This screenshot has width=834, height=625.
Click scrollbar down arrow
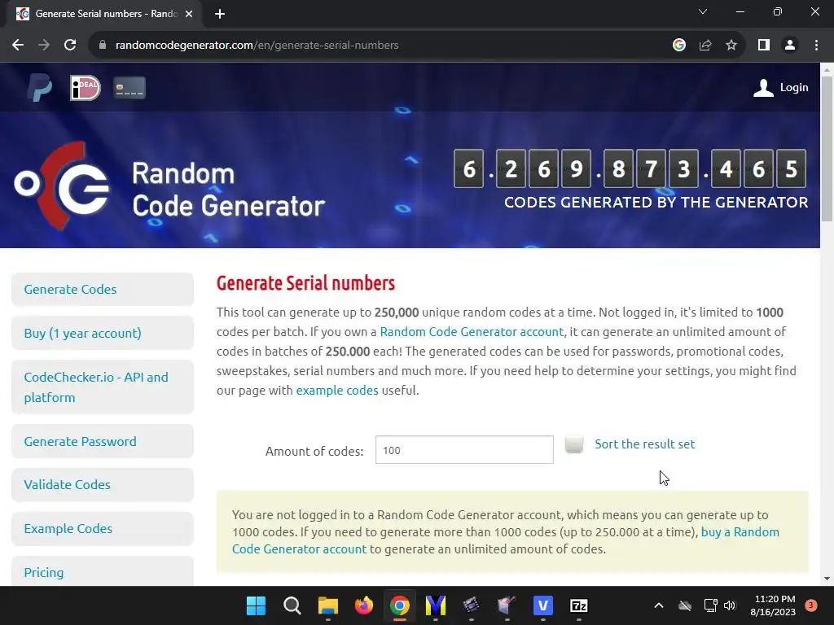tap(827, 579)
